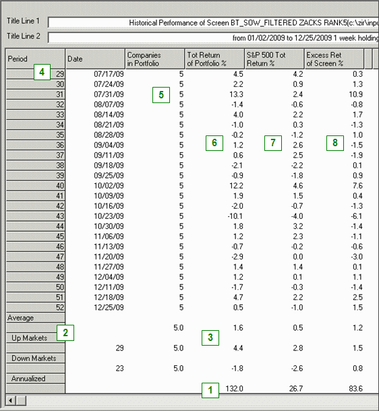
Task: Select the Period column header
Action: tap(36, 59)
